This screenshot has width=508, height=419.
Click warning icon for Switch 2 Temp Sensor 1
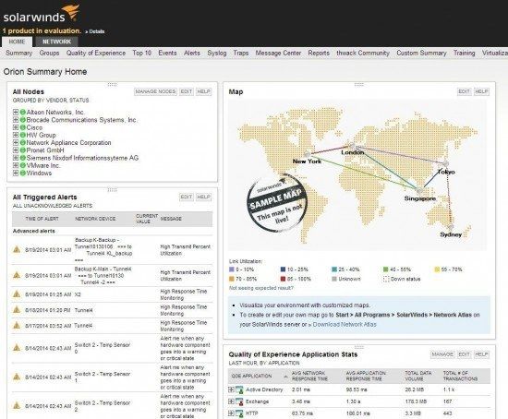tap(17, 377)
